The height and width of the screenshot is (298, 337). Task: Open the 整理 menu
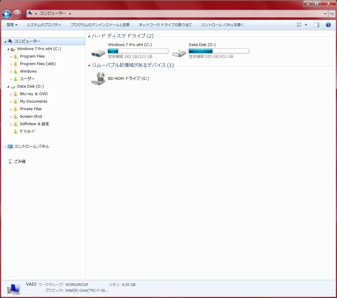[x=12, y=25]
